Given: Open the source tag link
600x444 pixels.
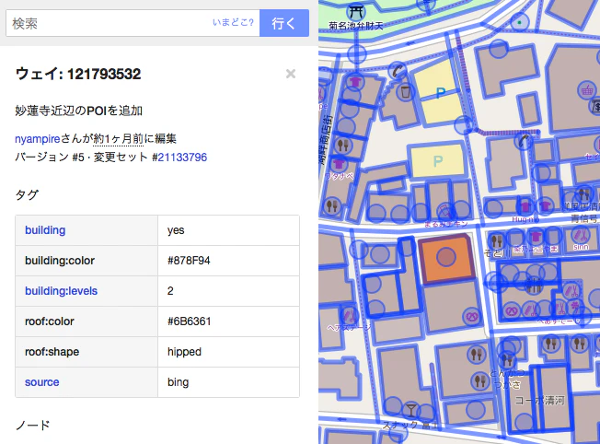Looking at the screenshot, I should 42,382.
